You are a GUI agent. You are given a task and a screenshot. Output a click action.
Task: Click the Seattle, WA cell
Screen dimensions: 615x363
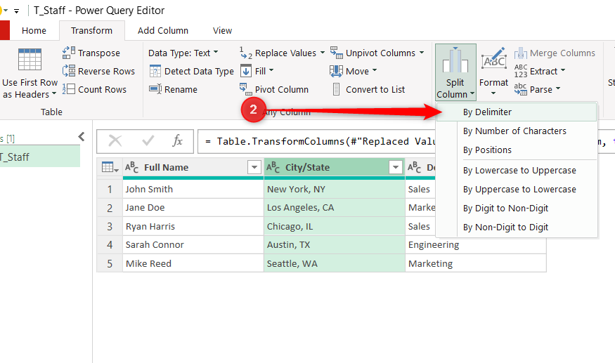334,263
